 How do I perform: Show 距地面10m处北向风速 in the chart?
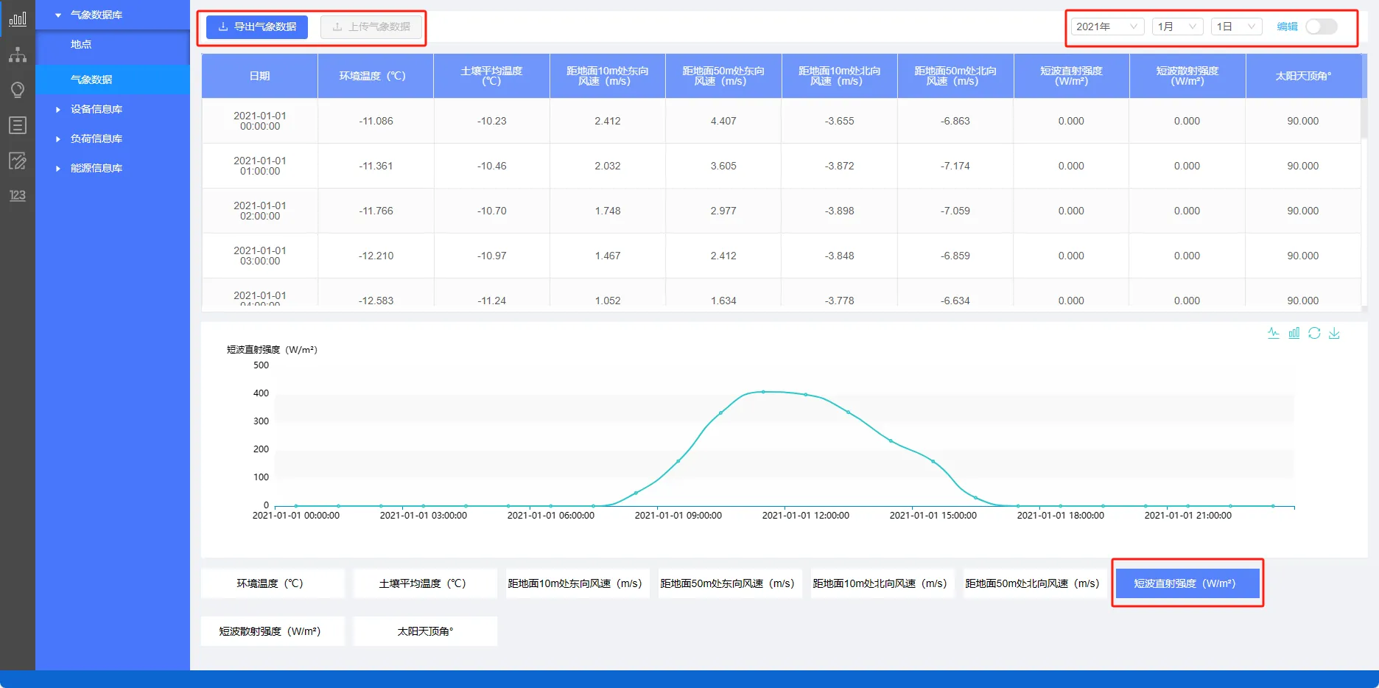click(883, 583)
